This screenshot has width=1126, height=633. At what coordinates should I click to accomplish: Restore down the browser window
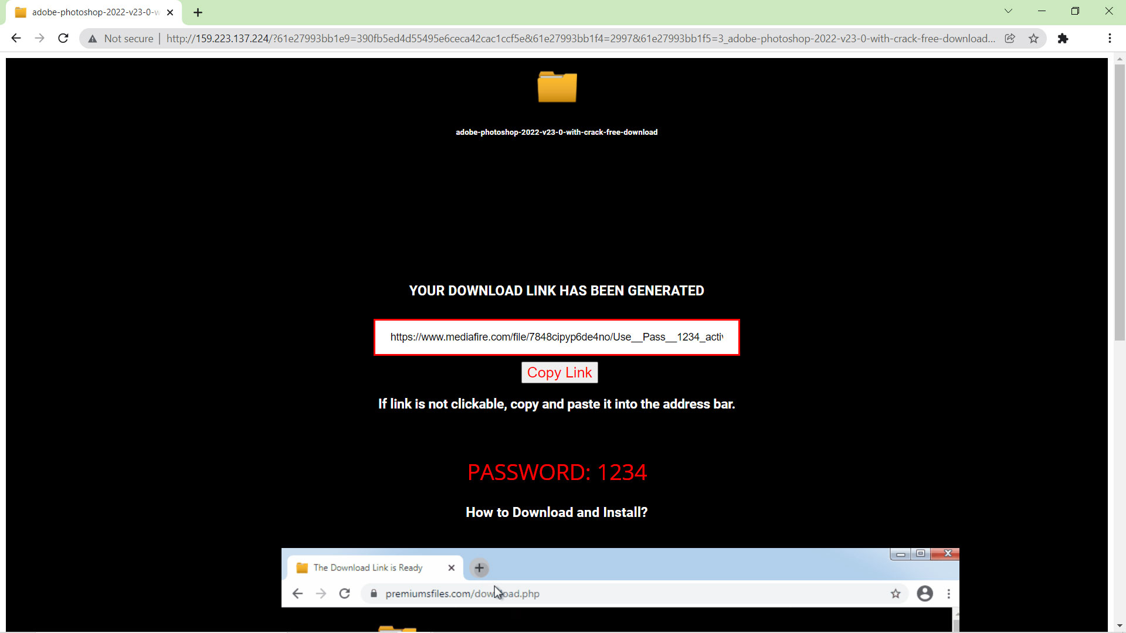click(1075, 11)
